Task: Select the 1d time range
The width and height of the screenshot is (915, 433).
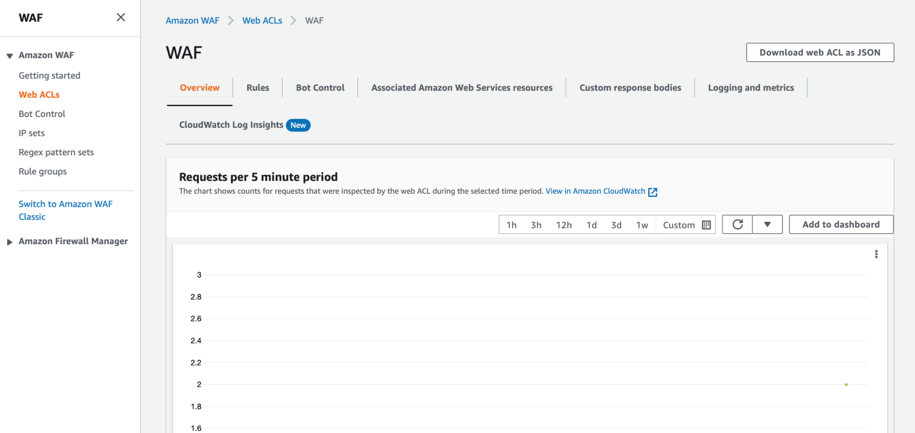Action: (x=591, y=225)
